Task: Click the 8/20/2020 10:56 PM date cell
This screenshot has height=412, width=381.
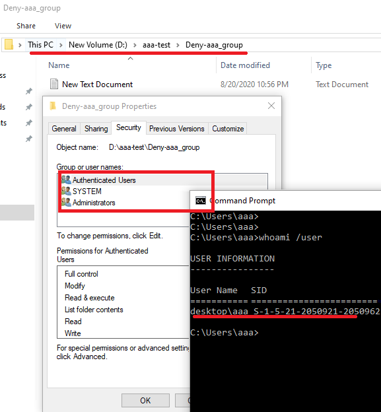Action: tap(254, 85)
